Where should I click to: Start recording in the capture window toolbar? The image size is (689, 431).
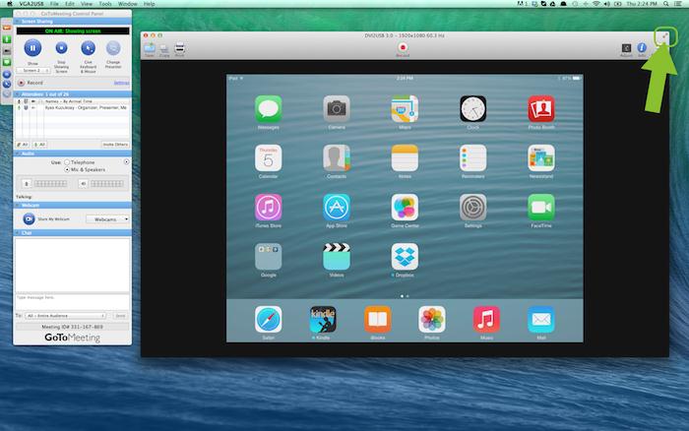(x=402, y=45)
